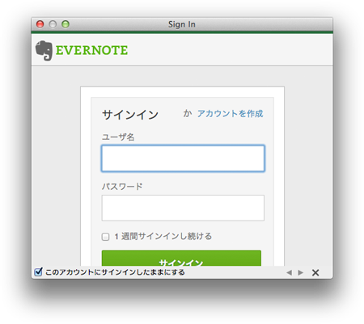
Task: Open the アカウントを作成 link
Action: 230,114
